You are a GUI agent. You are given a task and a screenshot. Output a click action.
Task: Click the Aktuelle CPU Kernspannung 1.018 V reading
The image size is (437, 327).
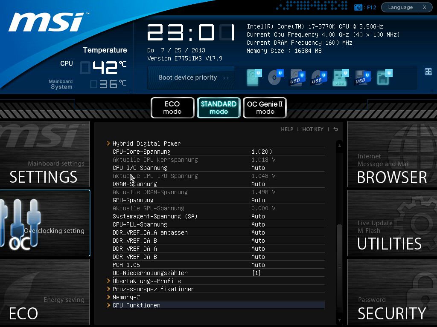coord(263,160)
